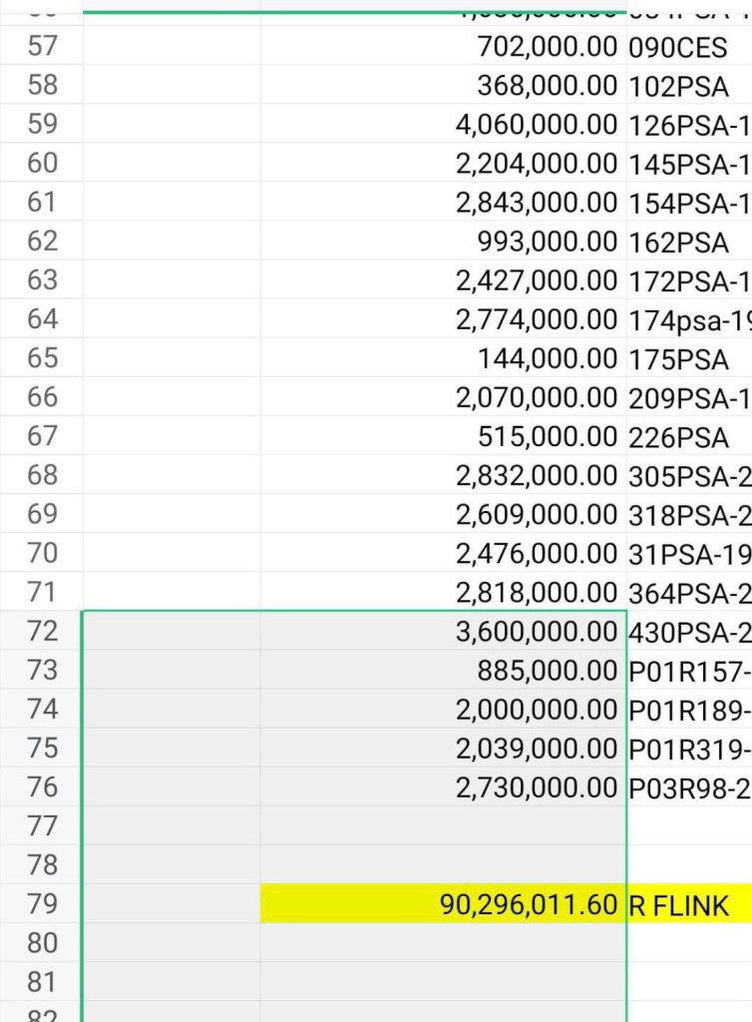Select the row 72 header
The height and width of the screenshot is (1022, 752).
[x=41, y=631]
